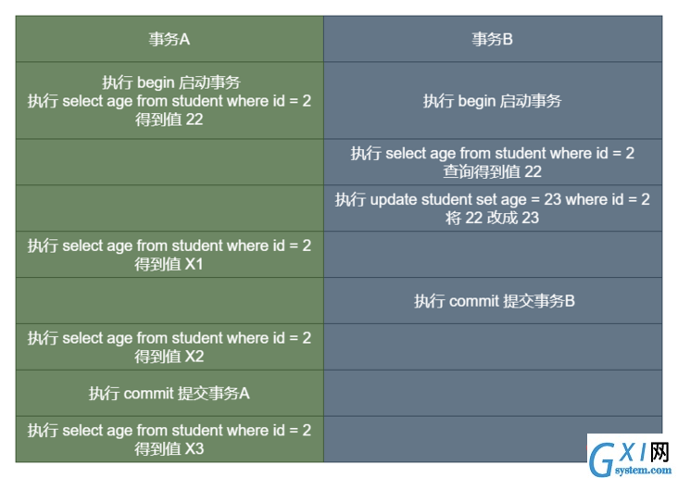The width and height of the screenshot is (678, 478).
Task: Select the update student set age cell
Action: click(x=493, y=208)
